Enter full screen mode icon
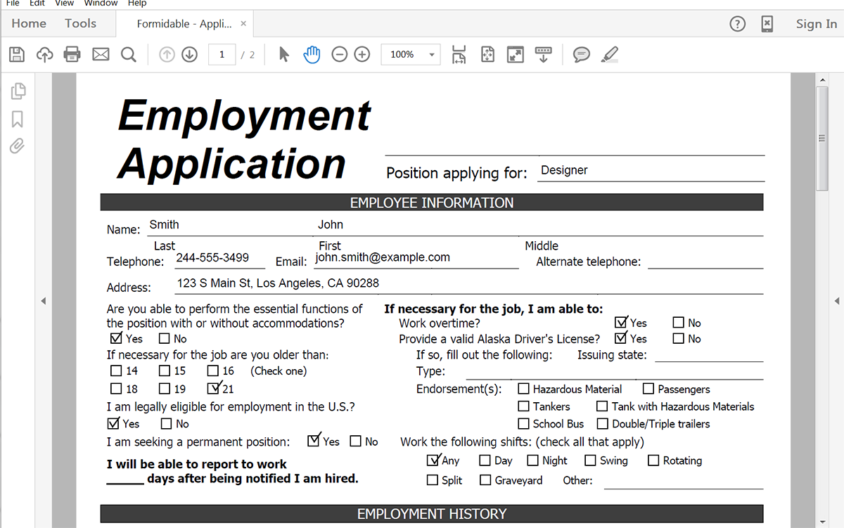 point(516,54)
